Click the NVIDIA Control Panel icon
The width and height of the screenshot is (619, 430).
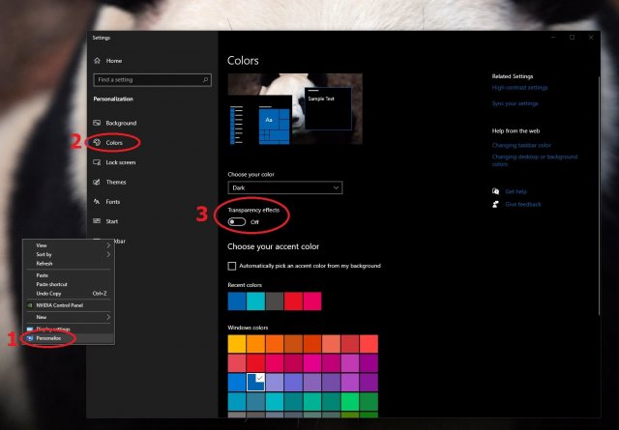(29, 304)
